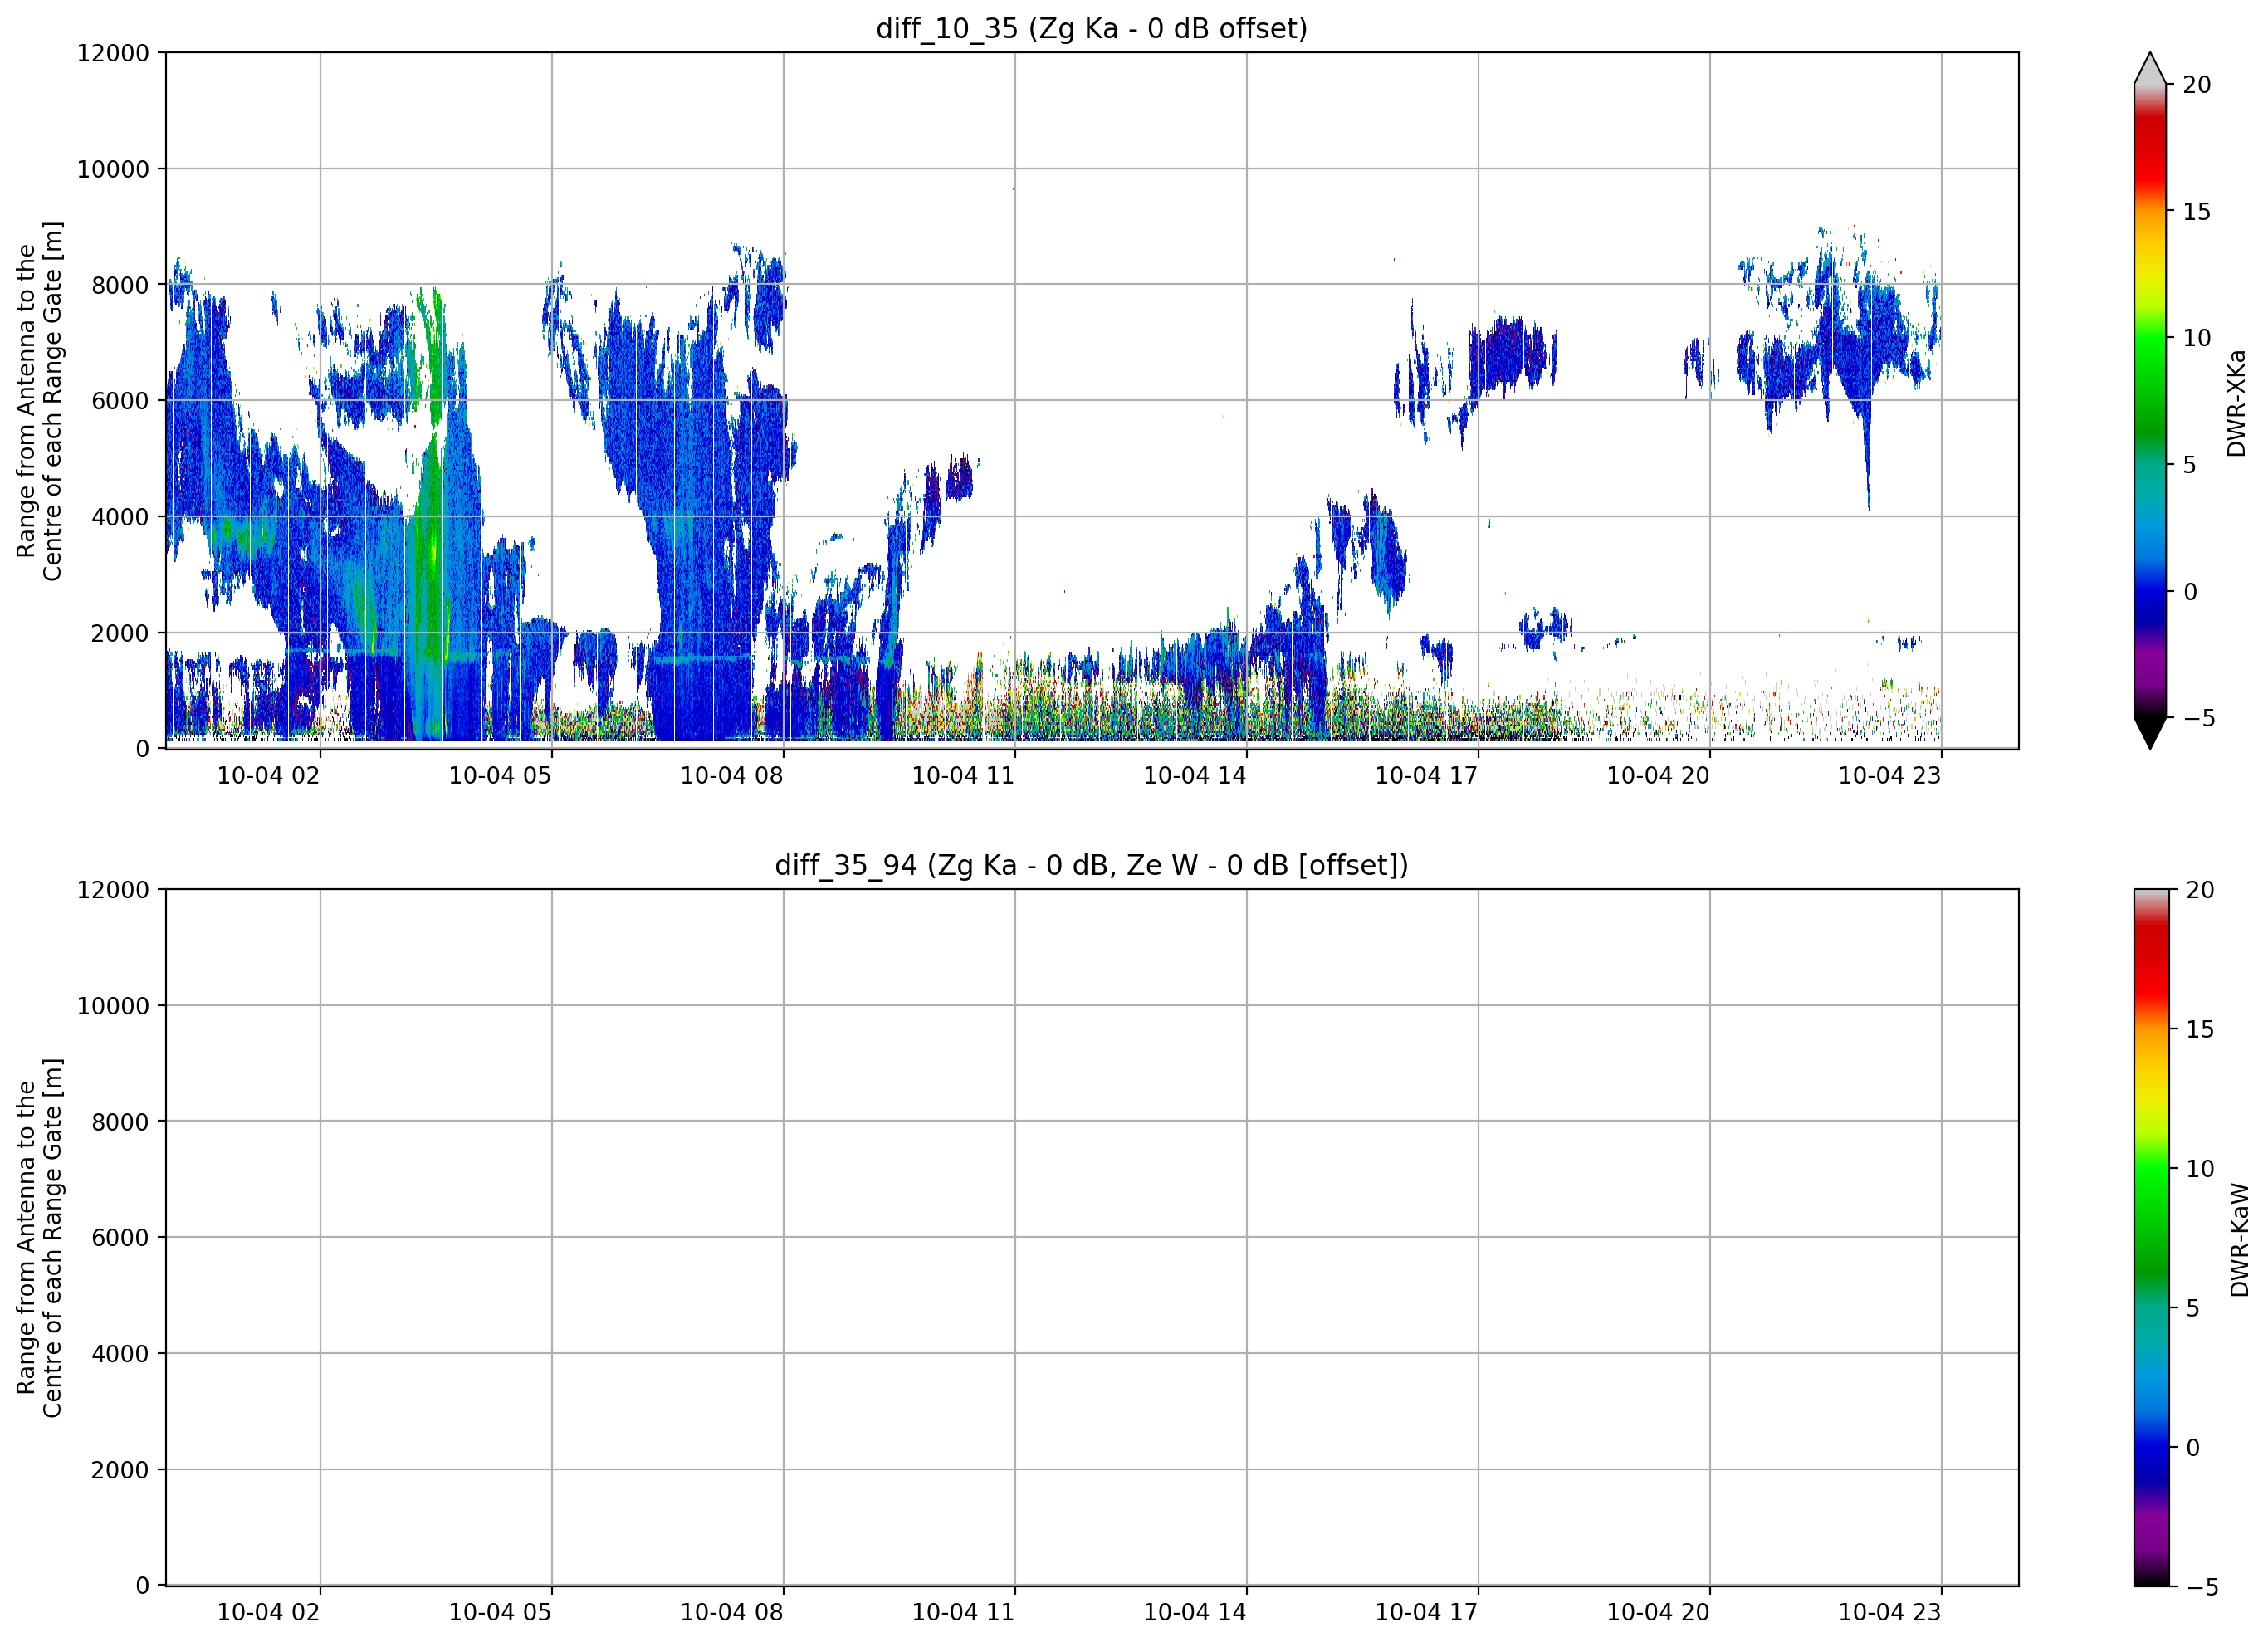Click '10-04 05' x-tick under diff_10_35 plot
Viewport: 2268px width, 1642px height.
pyautogui.click(x=500, y=776)
